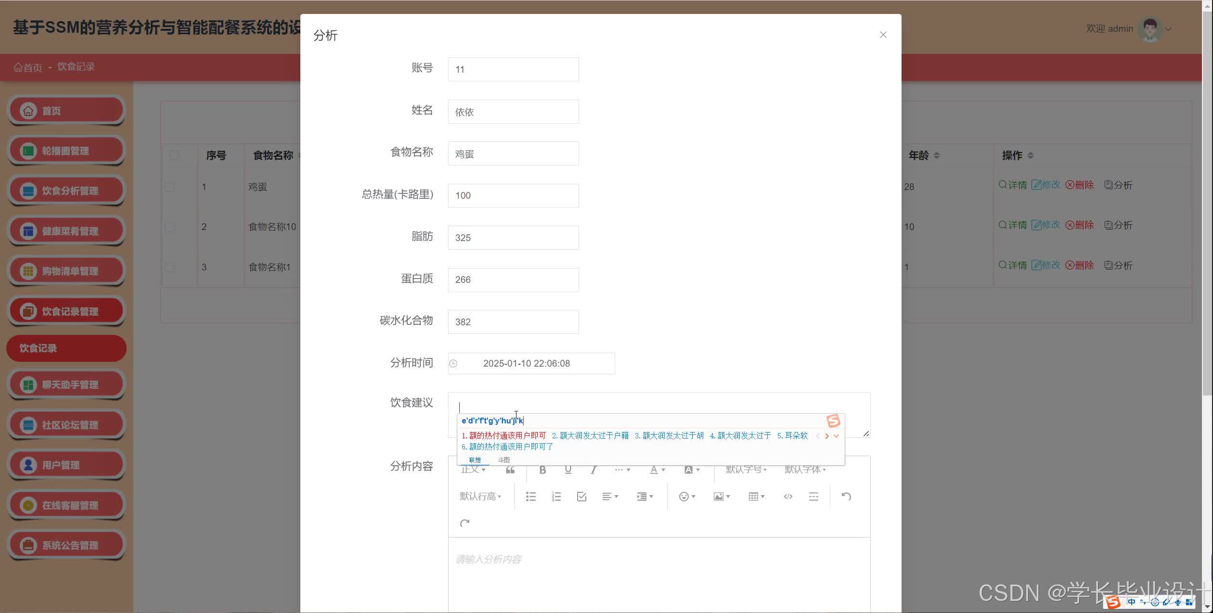Select the table header select-all checkbox
Image resolution: width=1213 pixels, height=613 pixels.
(x=174, y=155)
